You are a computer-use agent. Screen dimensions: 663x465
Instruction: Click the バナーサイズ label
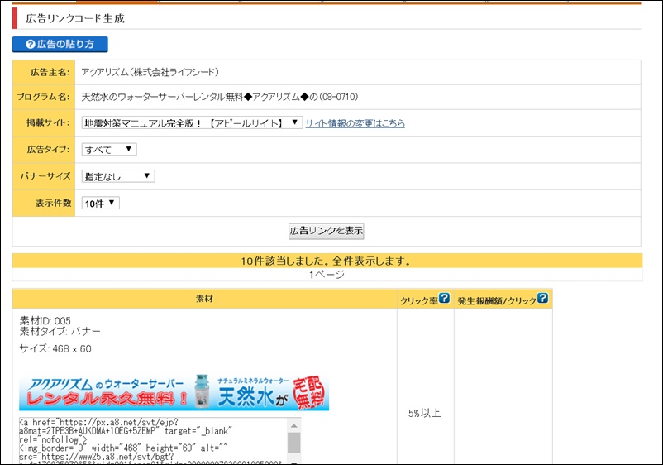[x=45, y=176]
